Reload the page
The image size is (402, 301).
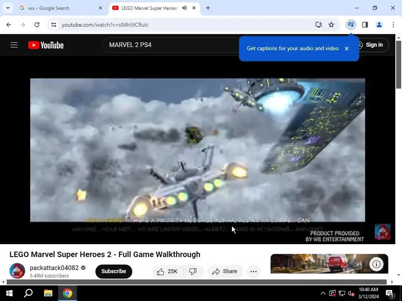pos(37,25)
